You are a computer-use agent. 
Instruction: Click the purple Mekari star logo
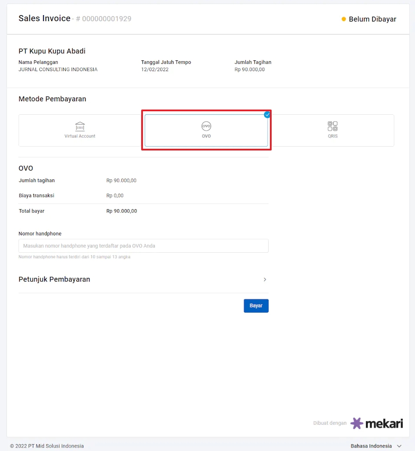(x=357, y=423)
